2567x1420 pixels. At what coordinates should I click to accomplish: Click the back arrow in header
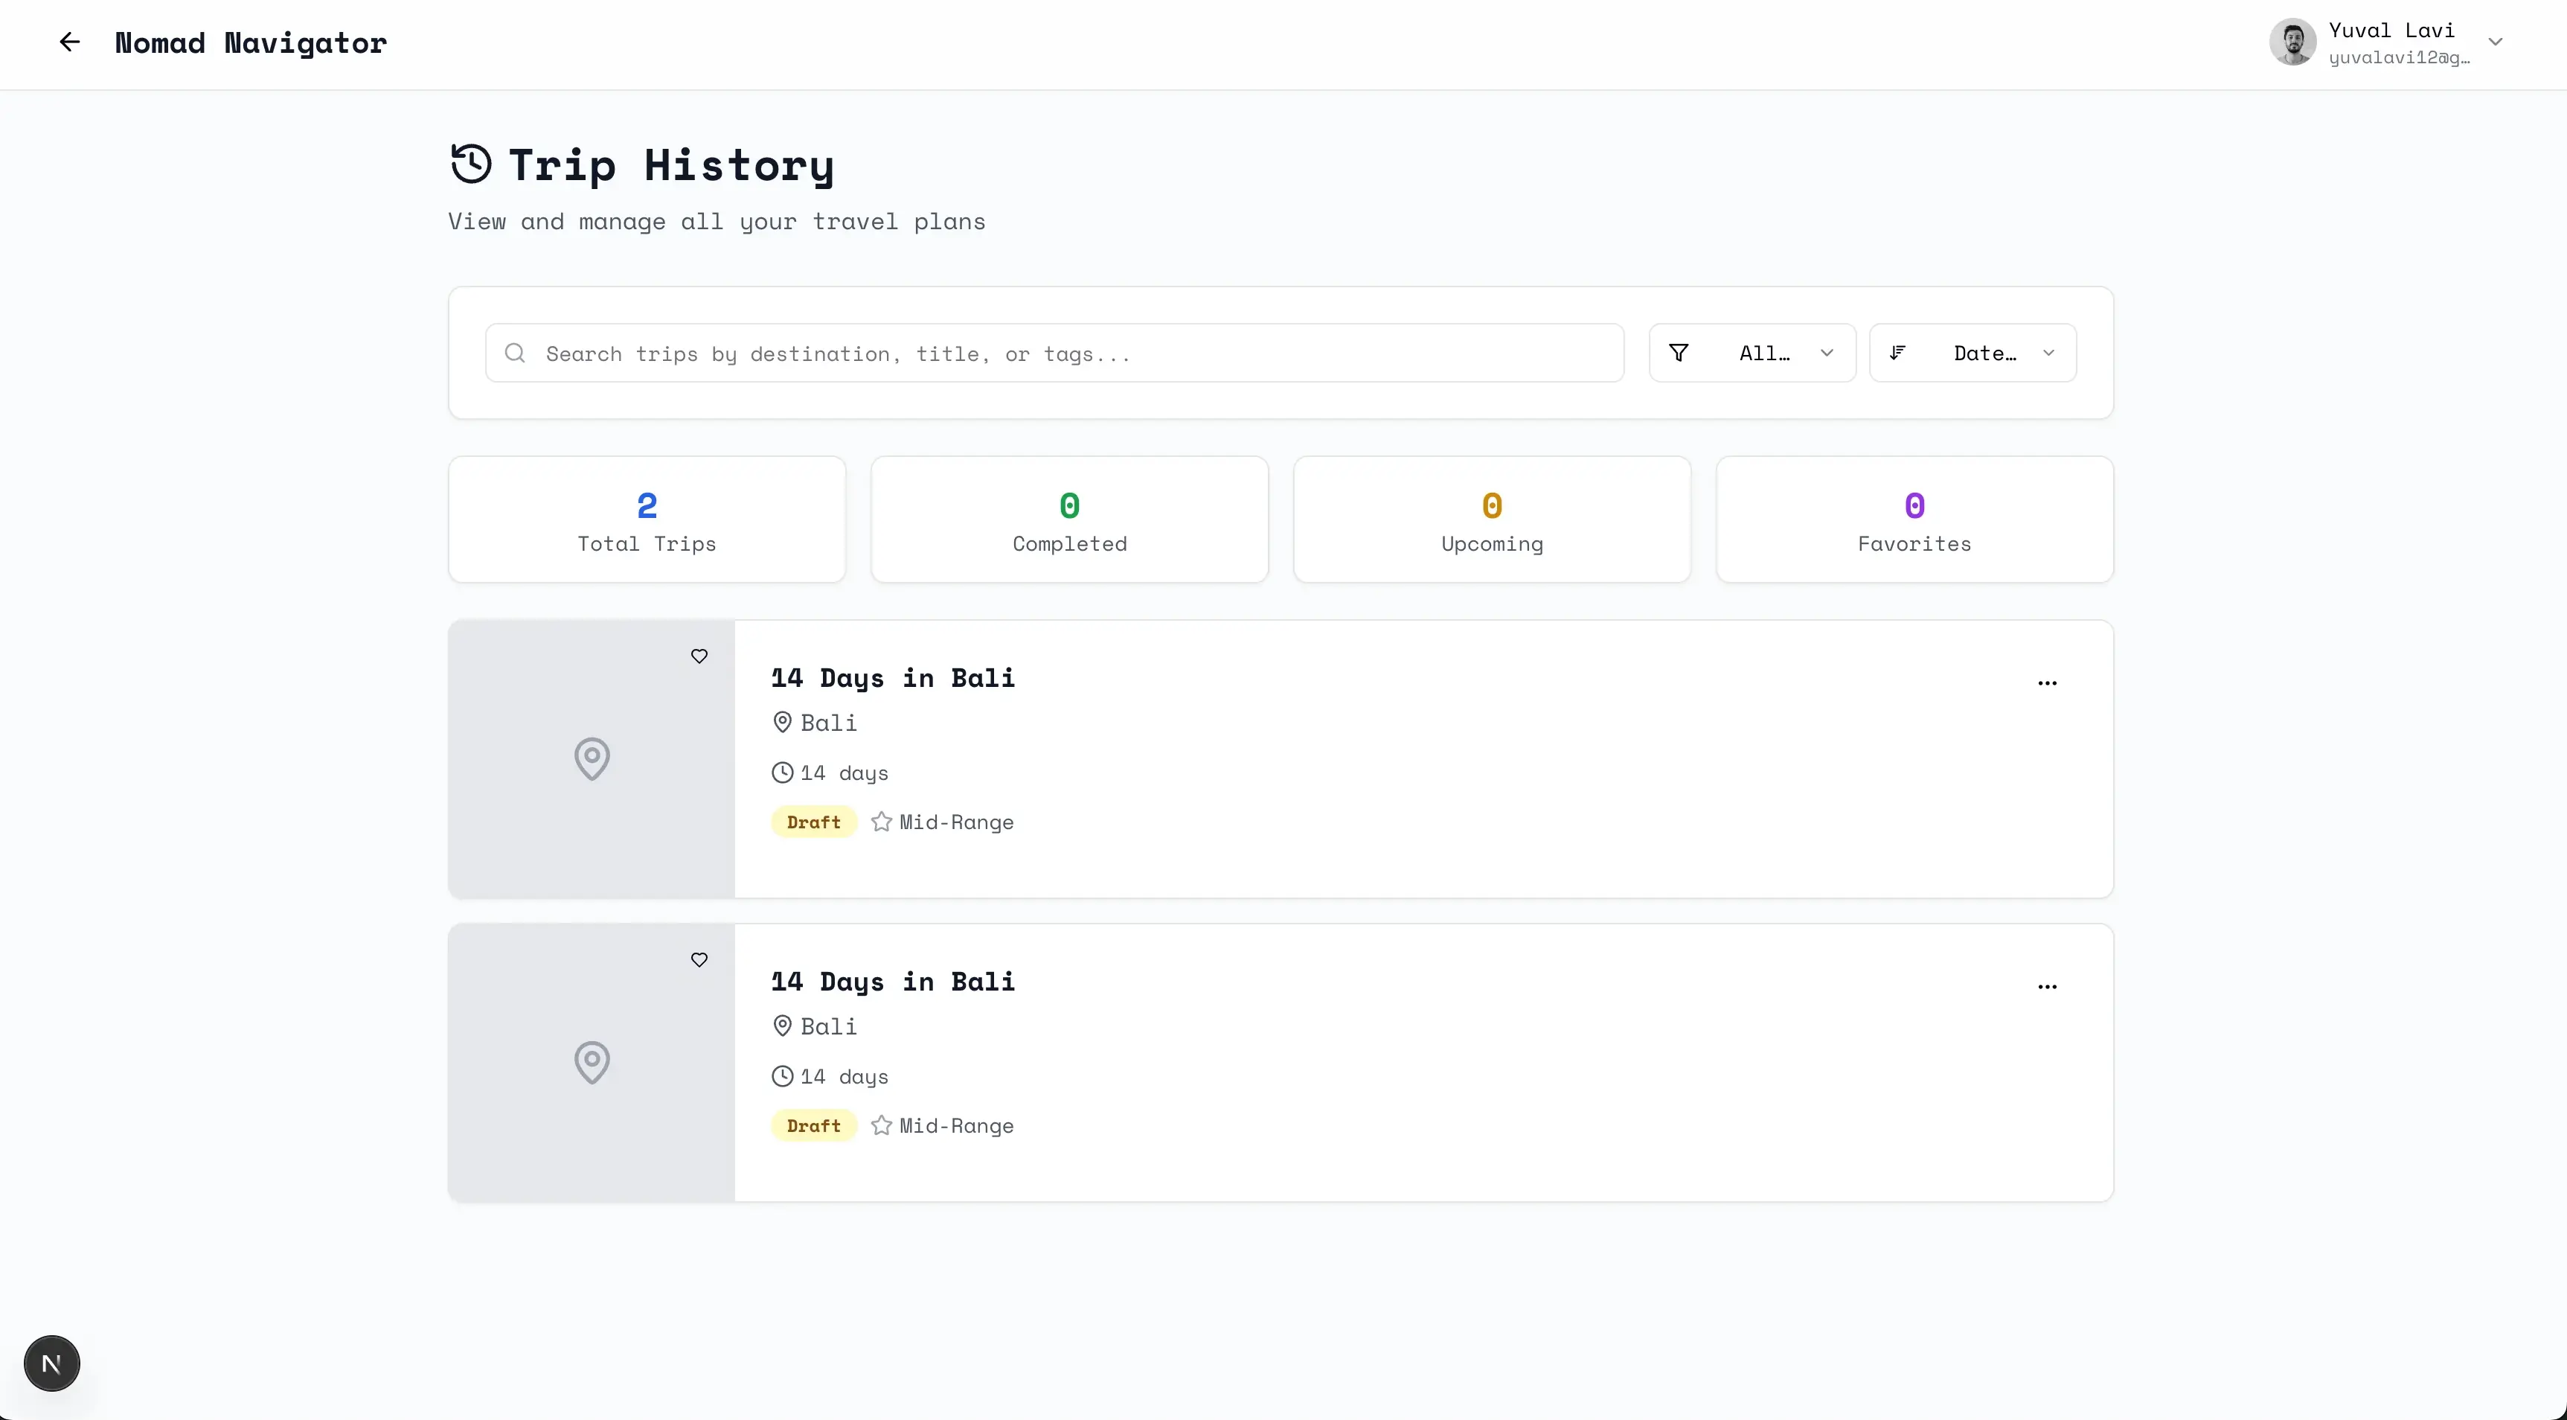tap(68, 42)
